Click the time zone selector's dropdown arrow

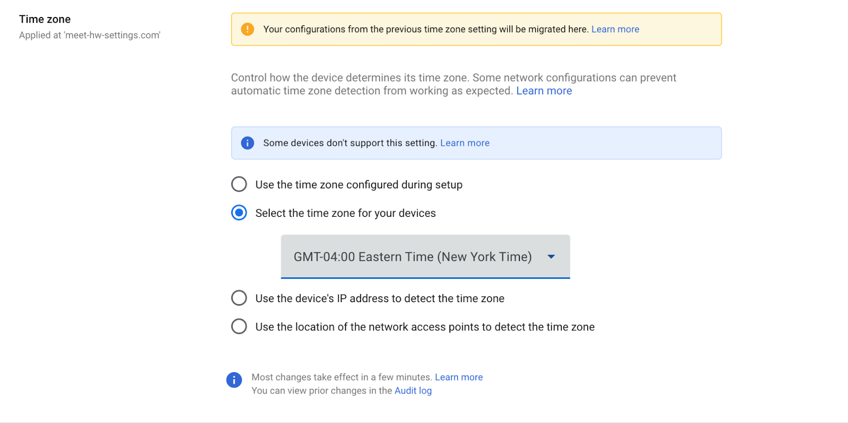pos(551,257)
